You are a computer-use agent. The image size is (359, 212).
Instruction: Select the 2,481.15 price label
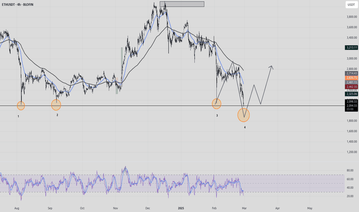point(351,82)
